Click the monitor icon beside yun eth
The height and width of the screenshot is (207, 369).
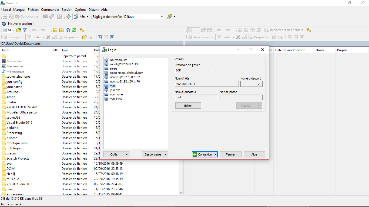[x=106, y=90]
